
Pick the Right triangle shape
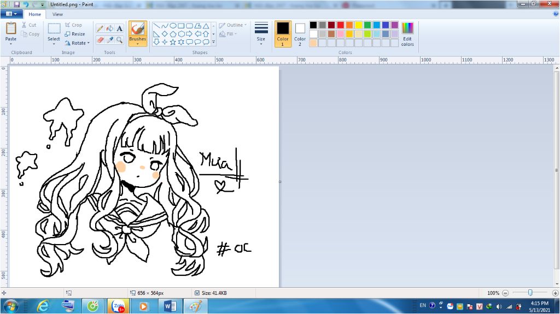[x=156, y=34]
